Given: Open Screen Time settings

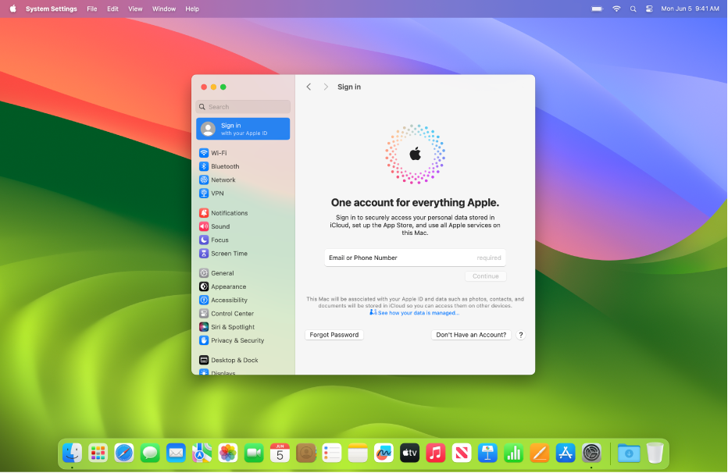Looking at the screenshot, I should point(228,254).
